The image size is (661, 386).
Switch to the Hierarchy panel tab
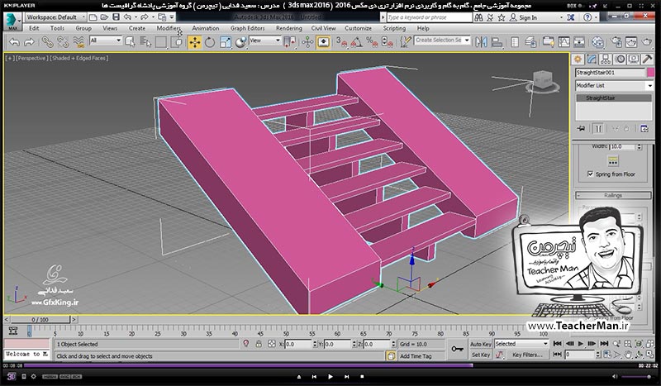click(x=606, y=59)
